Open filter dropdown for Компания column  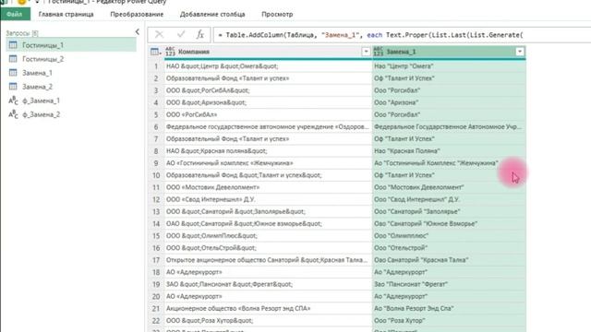[366, 52]
